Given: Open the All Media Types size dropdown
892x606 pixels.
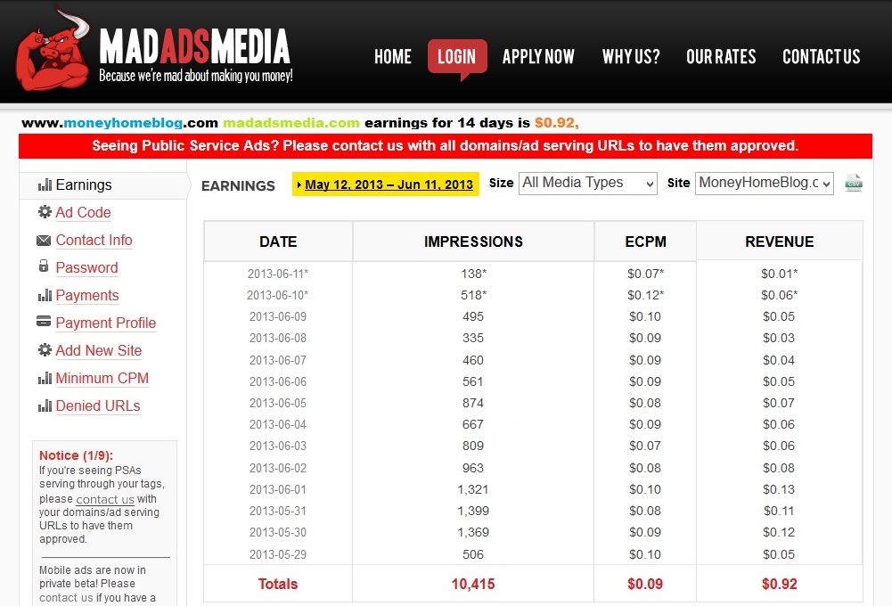Looking at the screenshot, I should coord(587,183).
